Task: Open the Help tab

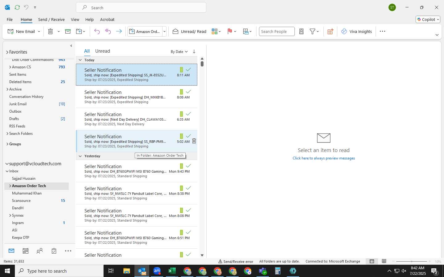Action: point(89,19)
